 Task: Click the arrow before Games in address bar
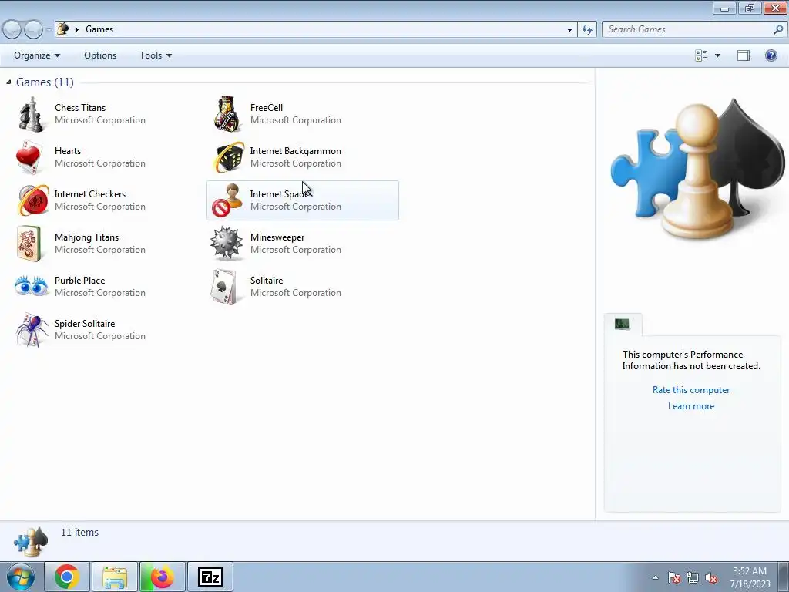[77, 29]
